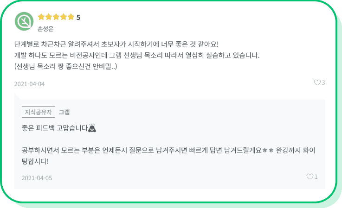
Task: Click the green reviewer avatar icon
Action: (x=24, y=21)
